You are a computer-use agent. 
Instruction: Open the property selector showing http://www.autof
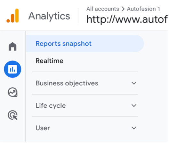(127, 19)
